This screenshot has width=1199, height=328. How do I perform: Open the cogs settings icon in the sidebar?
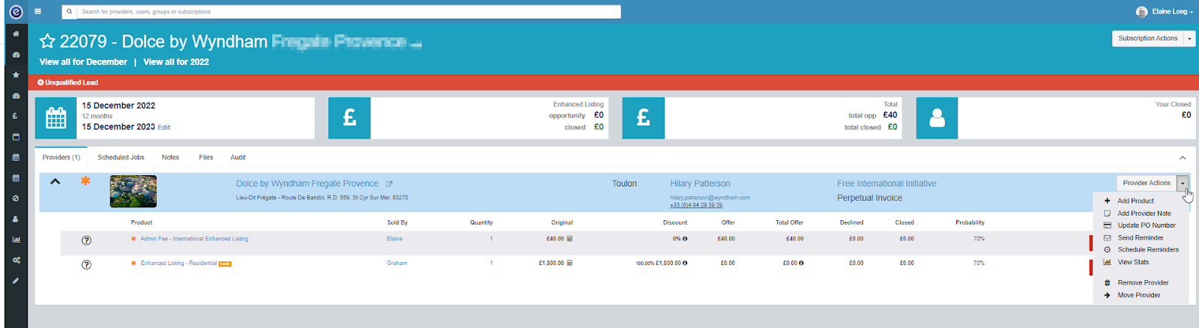point(16,261)
